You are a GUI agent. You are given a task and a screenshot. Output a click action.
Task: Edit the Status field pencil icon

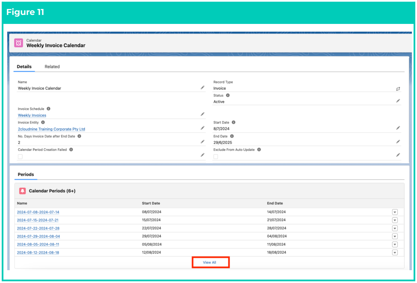tap(398, 101)
